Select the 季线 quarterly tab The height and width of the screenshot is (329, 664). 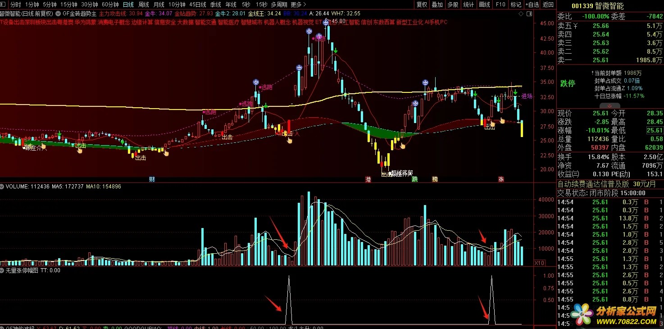(x=216, y=5)
